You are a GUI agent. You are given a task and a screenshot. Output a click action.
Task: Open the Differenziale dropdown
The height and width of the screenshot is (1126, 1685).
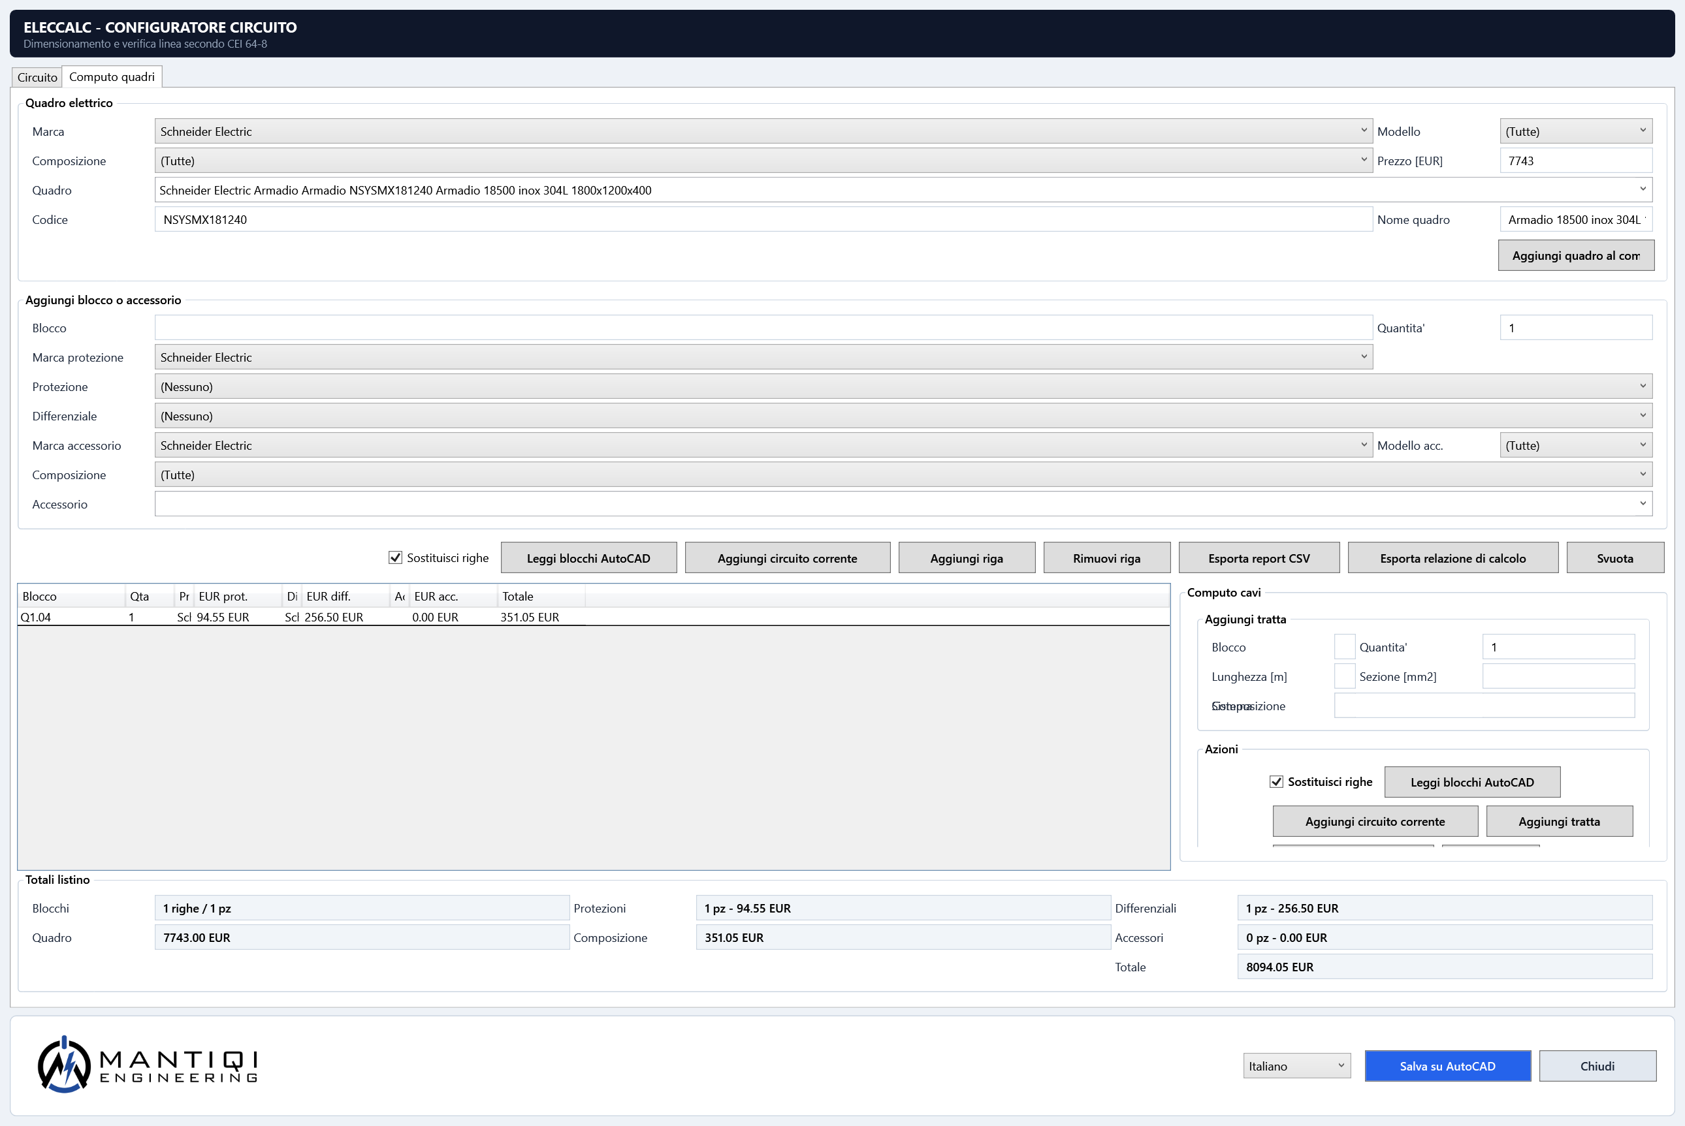tap(903, 416)
